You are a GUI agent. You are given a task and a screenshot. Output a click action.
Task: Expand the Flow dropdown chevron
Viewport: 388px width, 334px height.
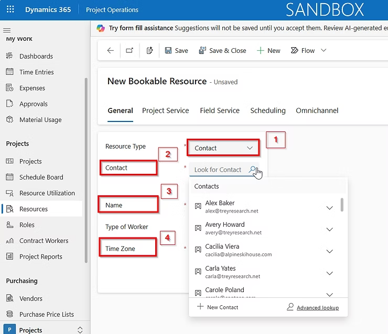(324, 50)
